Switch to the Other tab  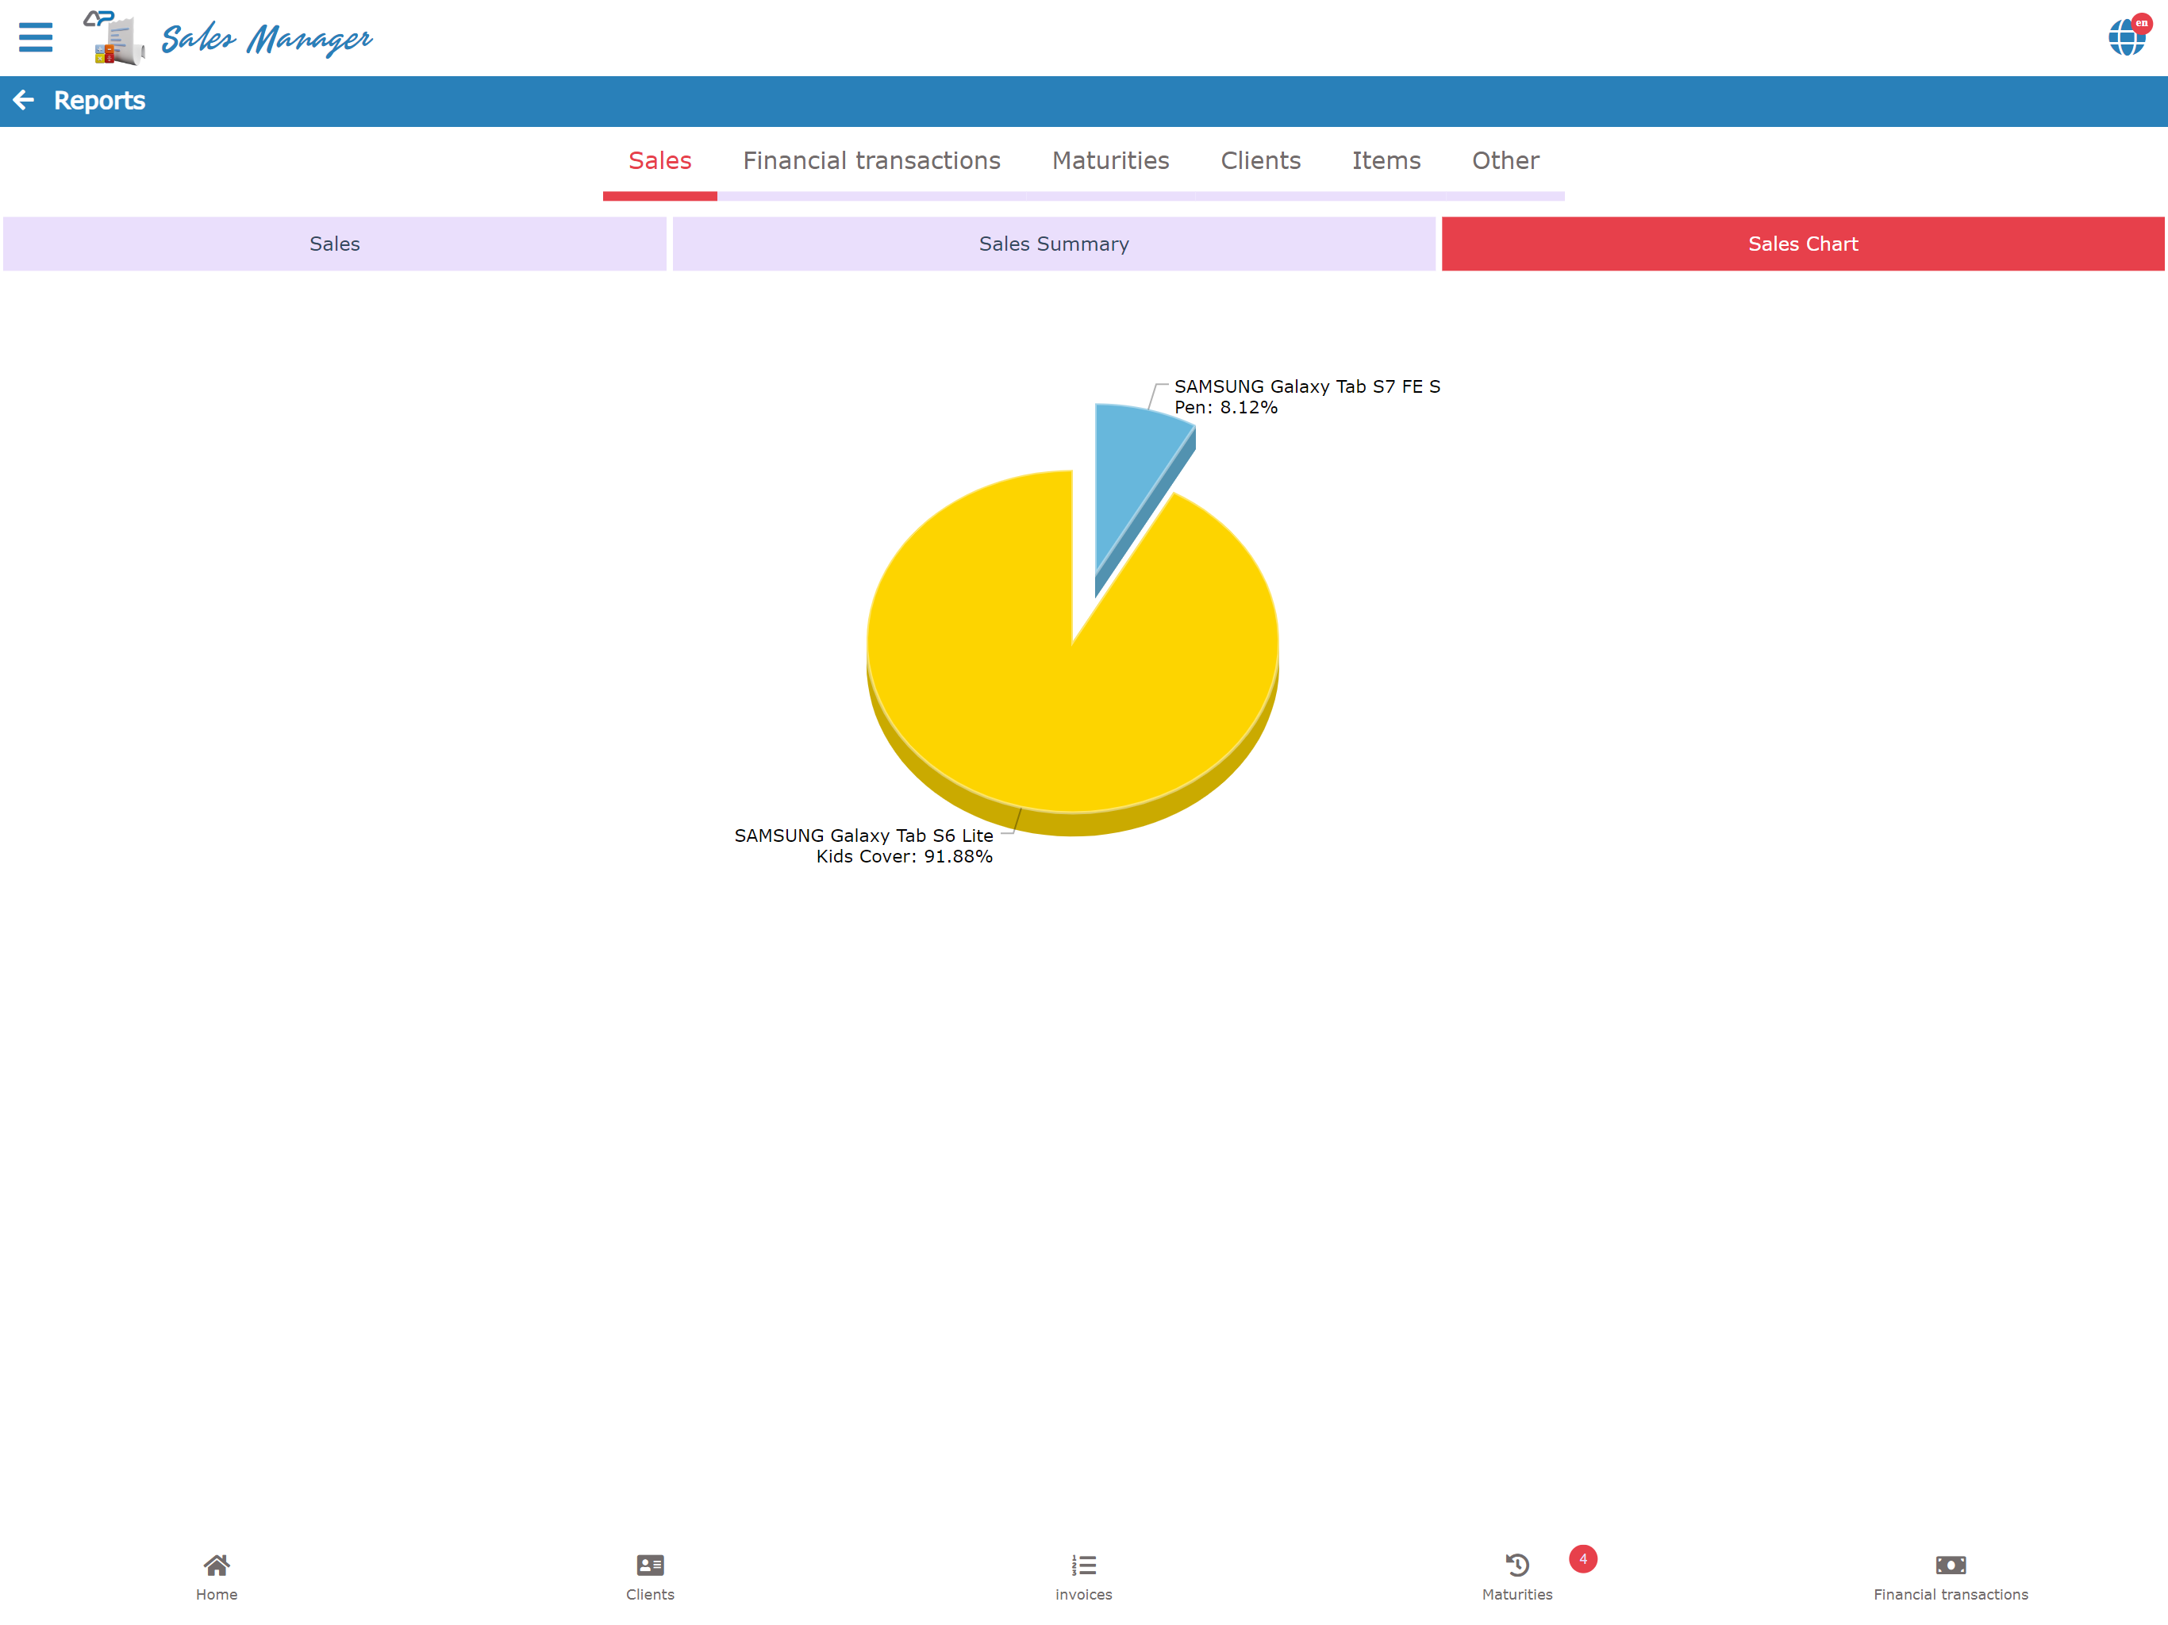pyautogui.click(x=1505, y=161)
